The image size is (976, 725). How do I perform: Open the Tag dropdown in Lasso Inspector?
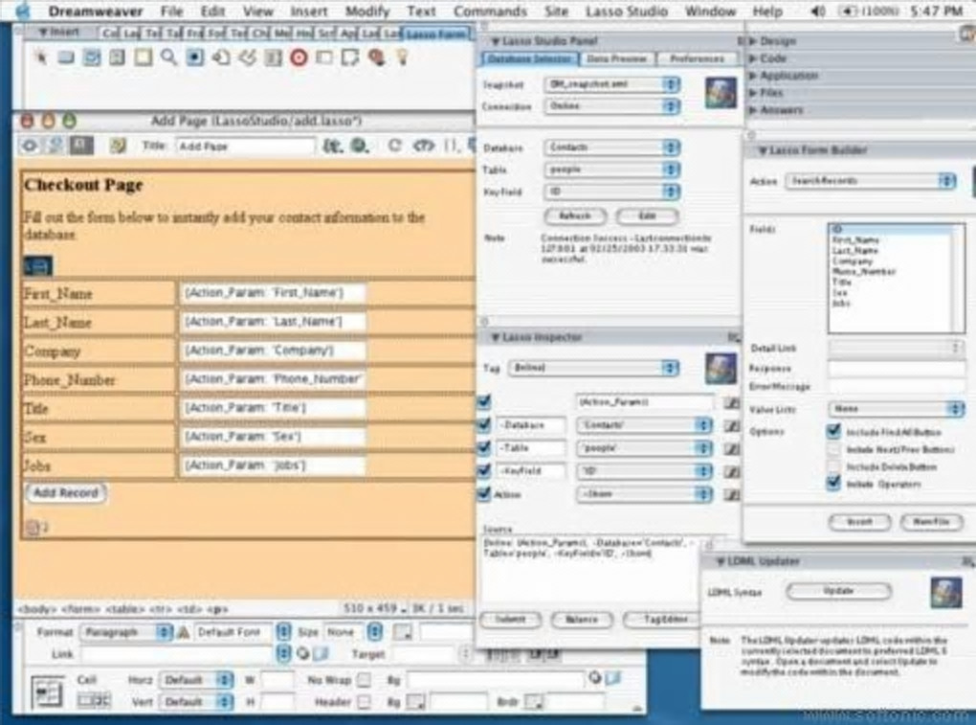(594, 368)
